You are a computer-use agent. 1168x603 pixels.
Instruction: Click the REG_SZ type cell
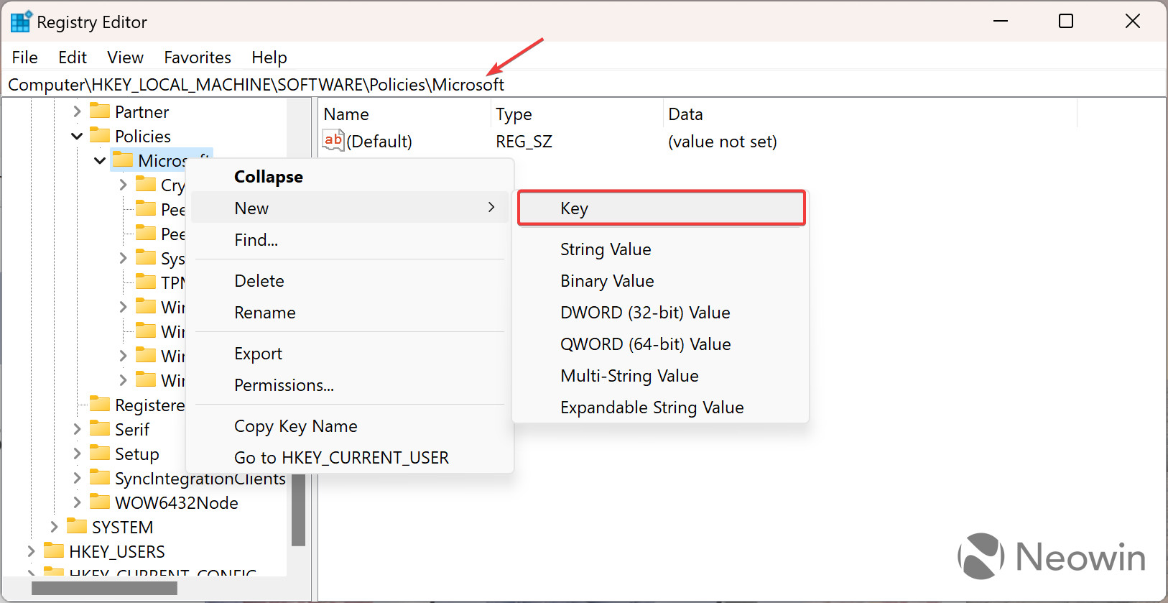pyautogui.click(x=524, y=142)
